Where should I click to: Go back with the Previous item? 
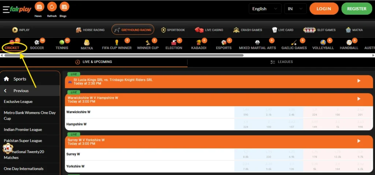[x=30, y=90]
